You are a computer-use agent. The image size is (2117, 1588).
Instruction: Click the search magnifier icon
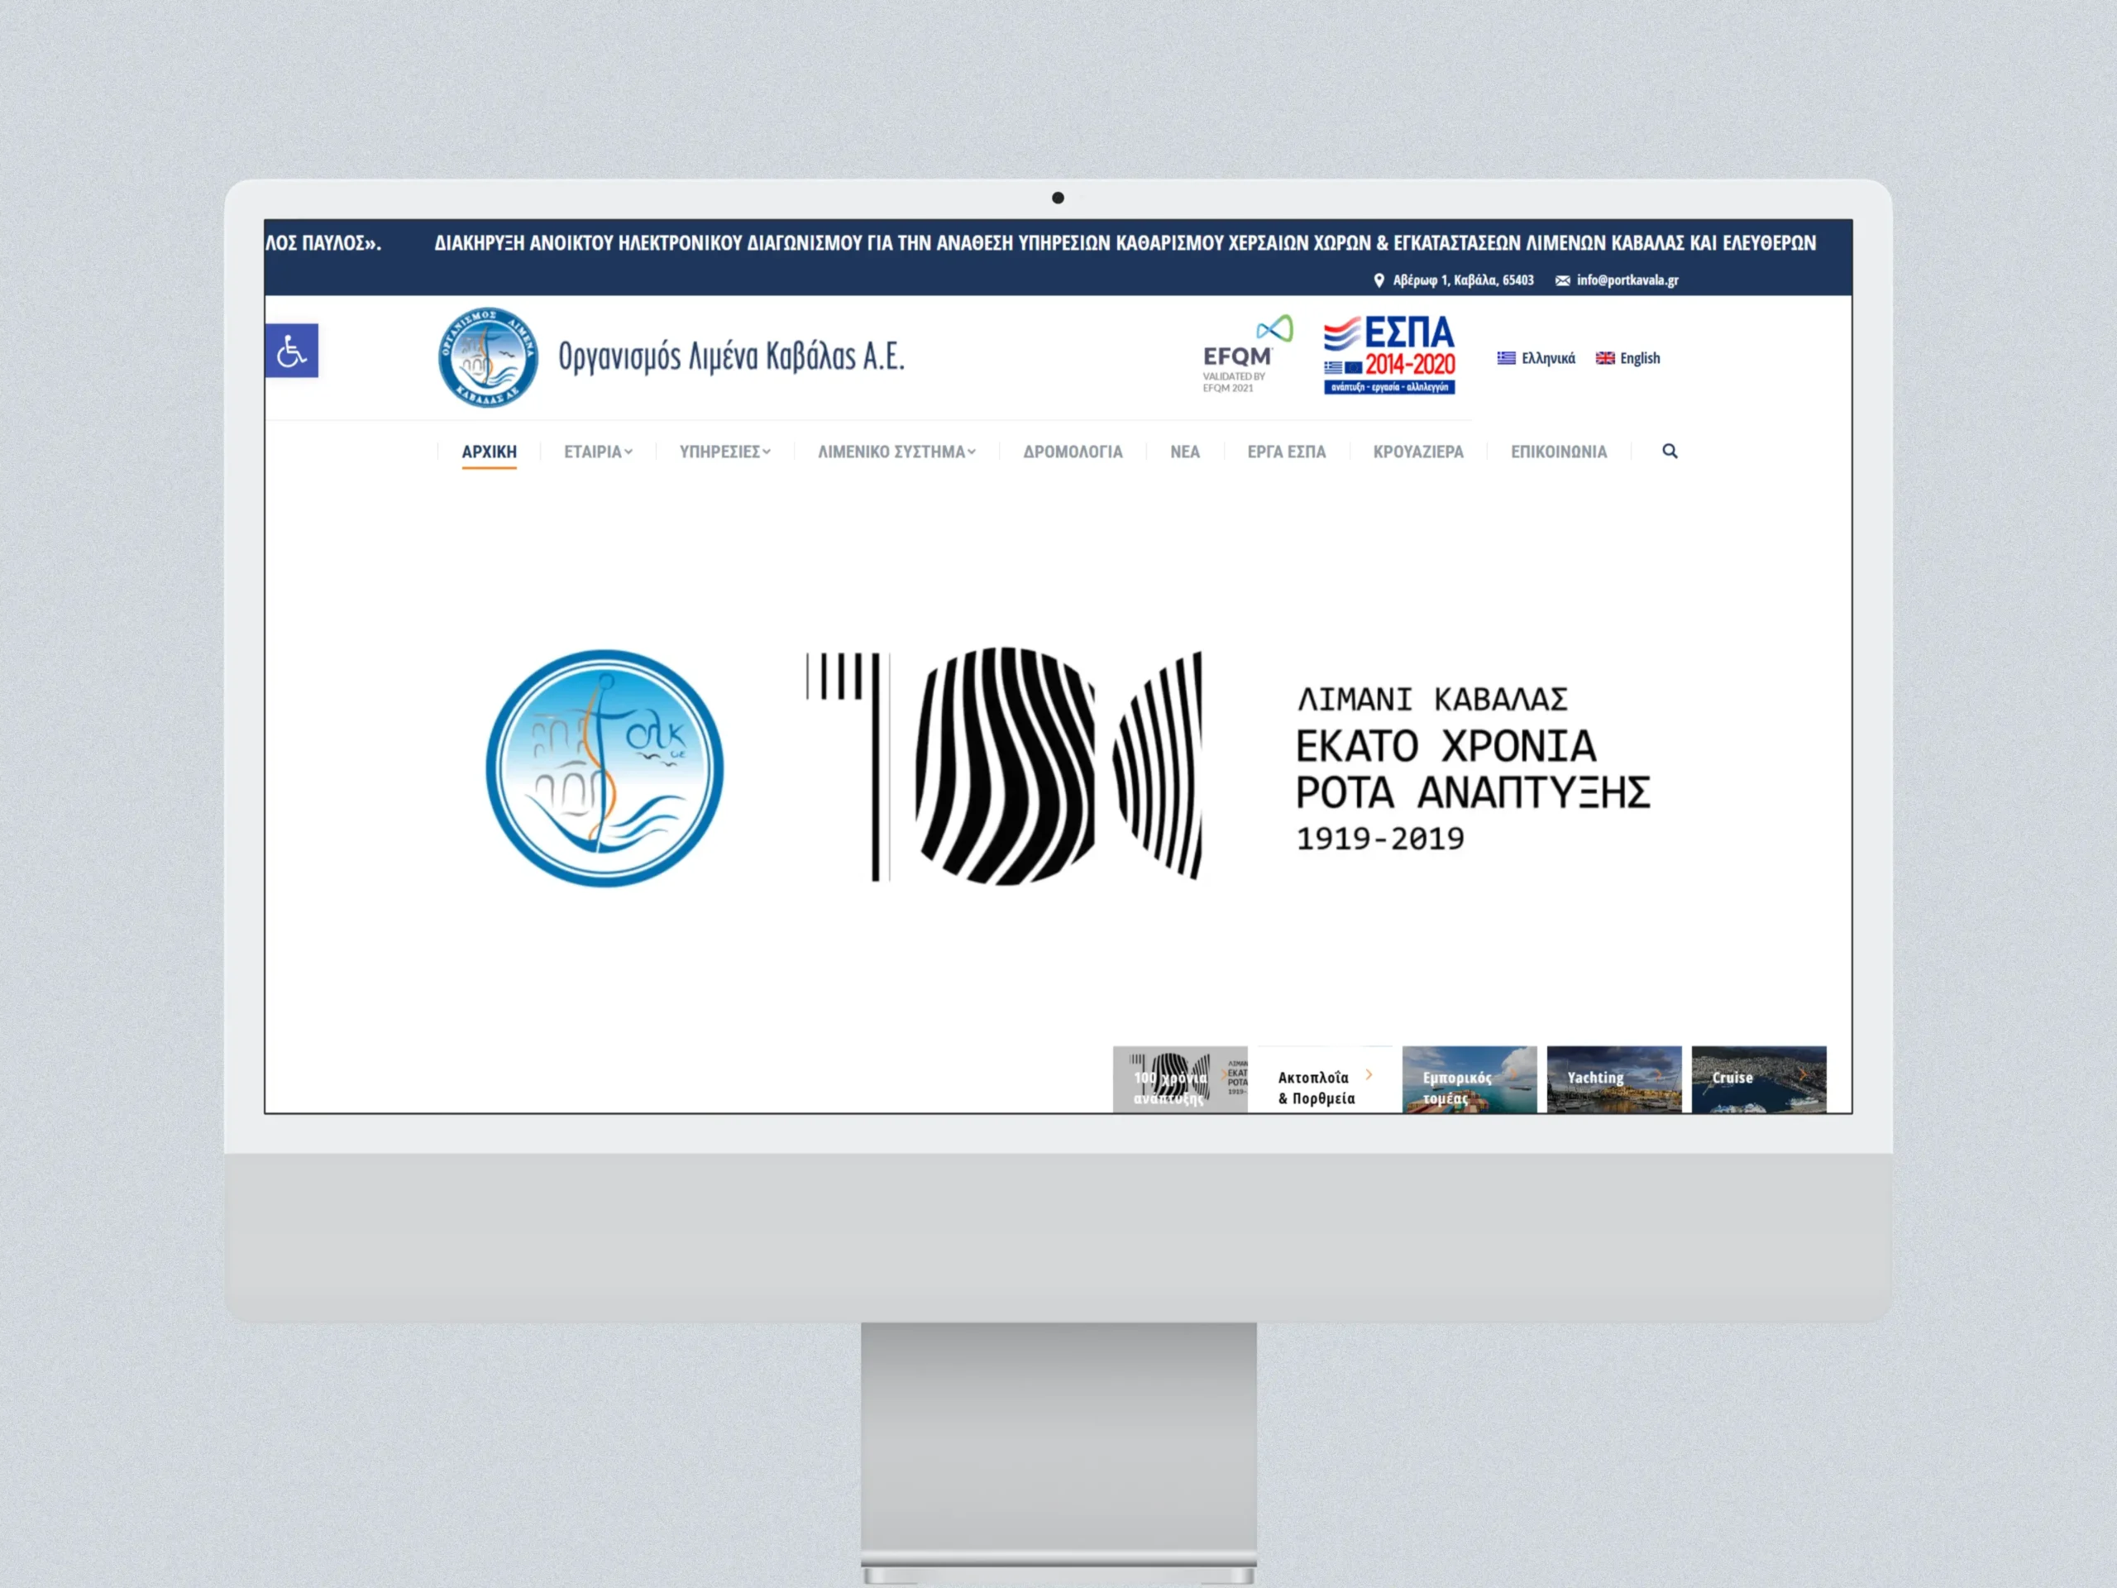coord(1669,451)
